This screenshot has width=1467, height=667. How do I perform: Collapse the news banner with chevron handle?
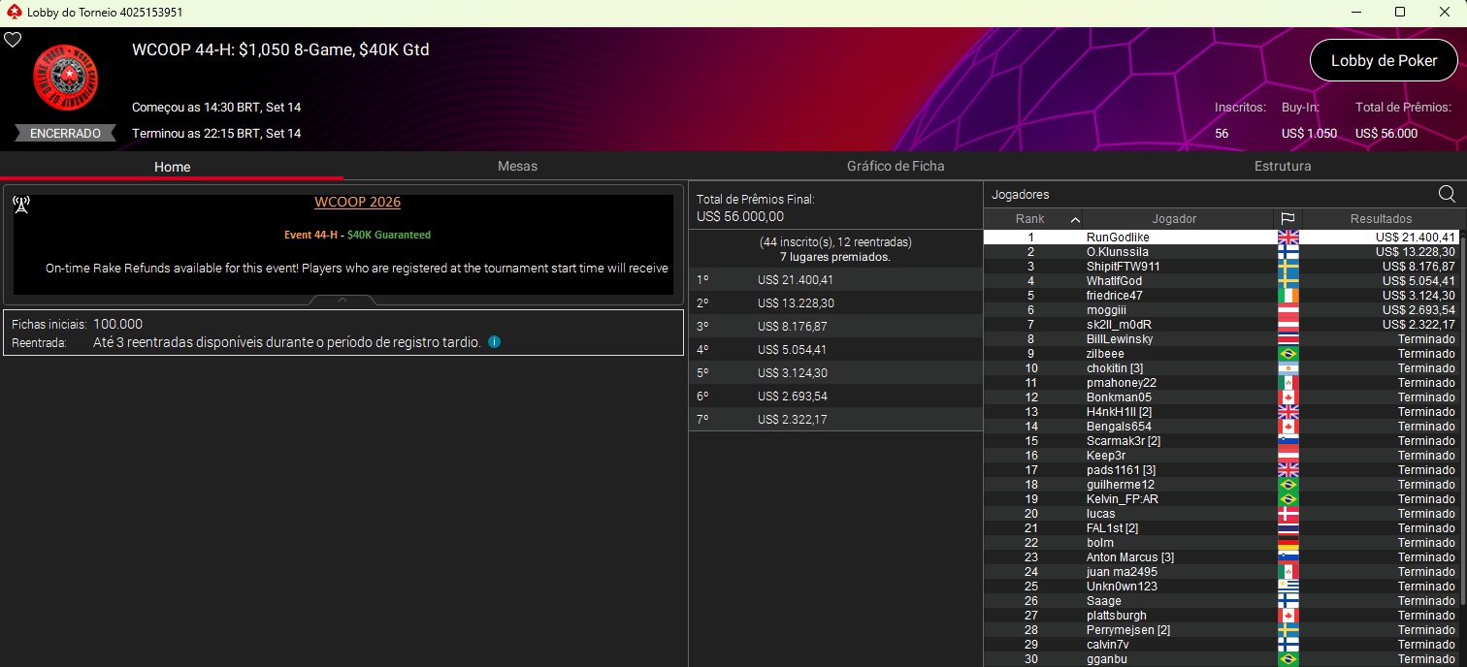pyautogui.click(x=342, y=300)
